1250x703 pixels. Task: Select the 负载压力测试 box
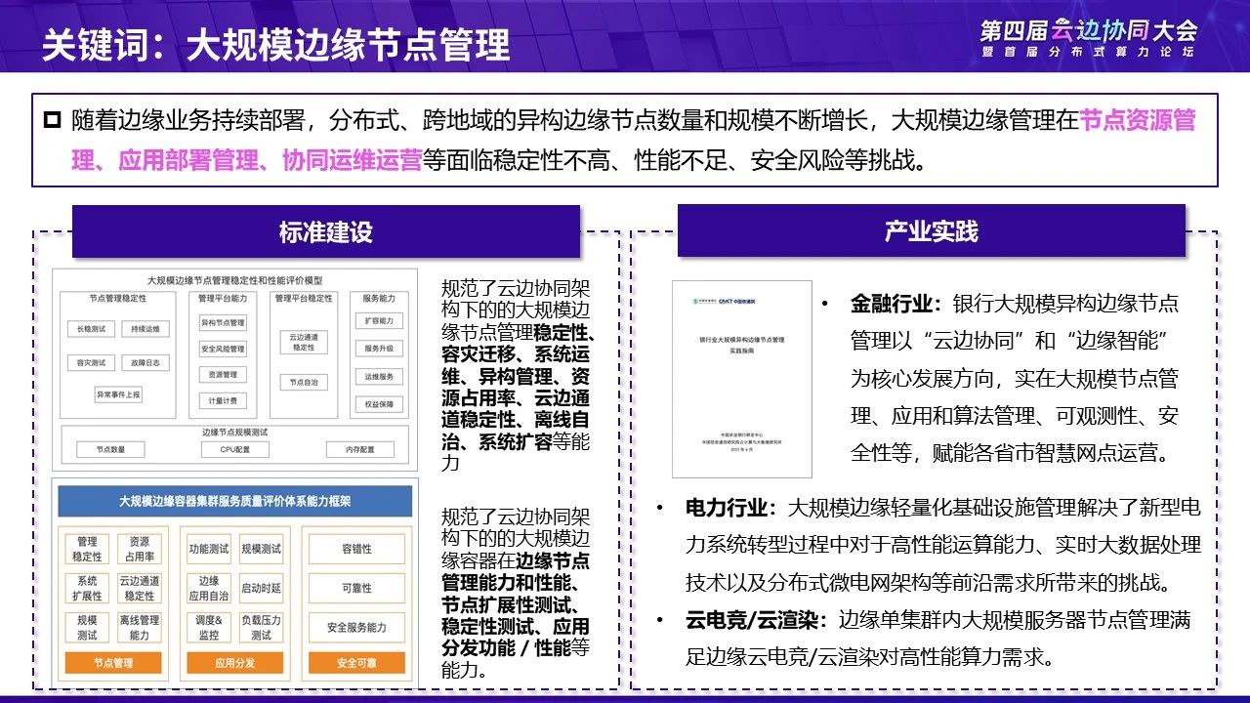(x=261, y=627)
